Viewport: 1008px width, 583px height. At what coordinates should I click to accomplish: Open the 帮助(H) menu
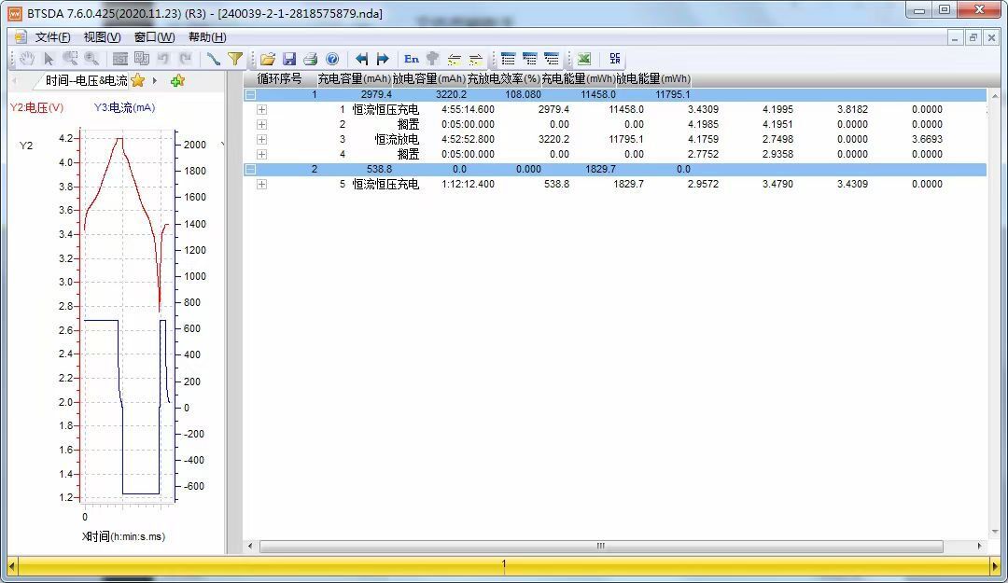coord(207,37)
